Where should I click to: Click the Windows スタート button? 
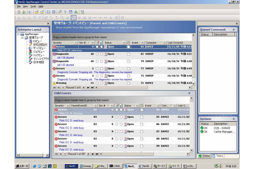[23, 166]
